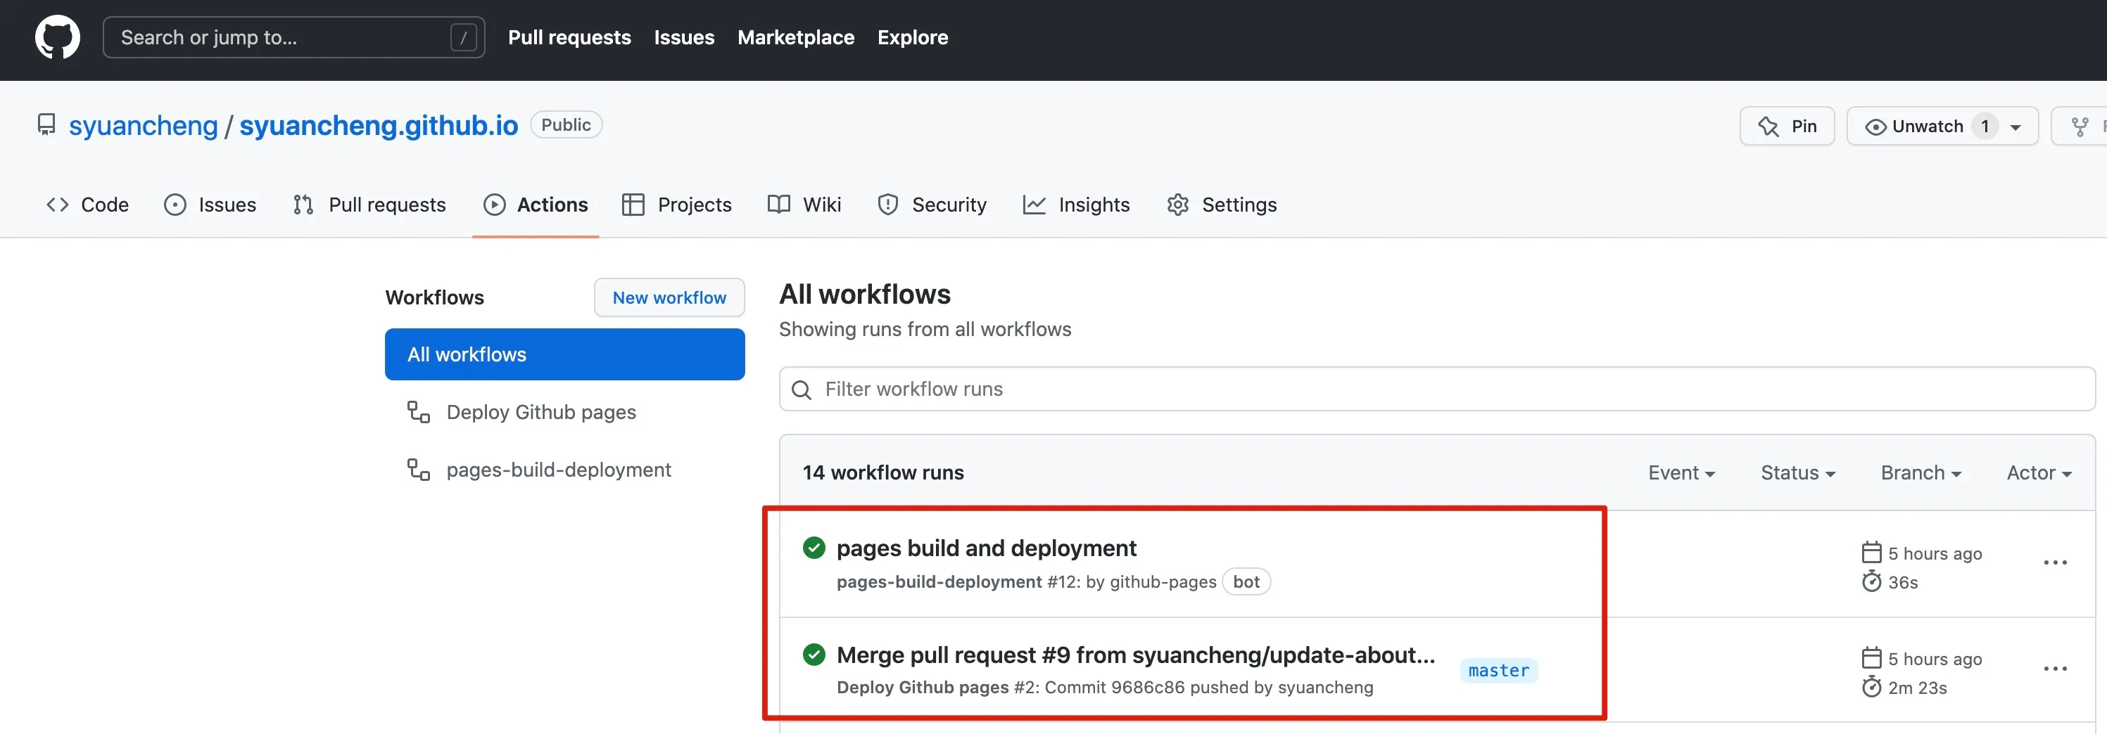
Task: Click the magnifier icon in the filter box
Action: tap(802, 390)
